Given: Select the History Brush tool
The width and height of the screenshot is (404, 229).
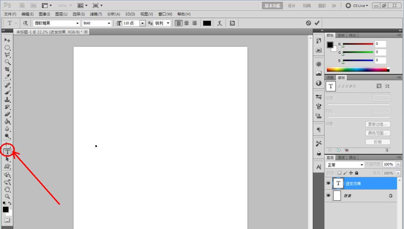Looking at the screenshot, I should (x=7, y=107).
